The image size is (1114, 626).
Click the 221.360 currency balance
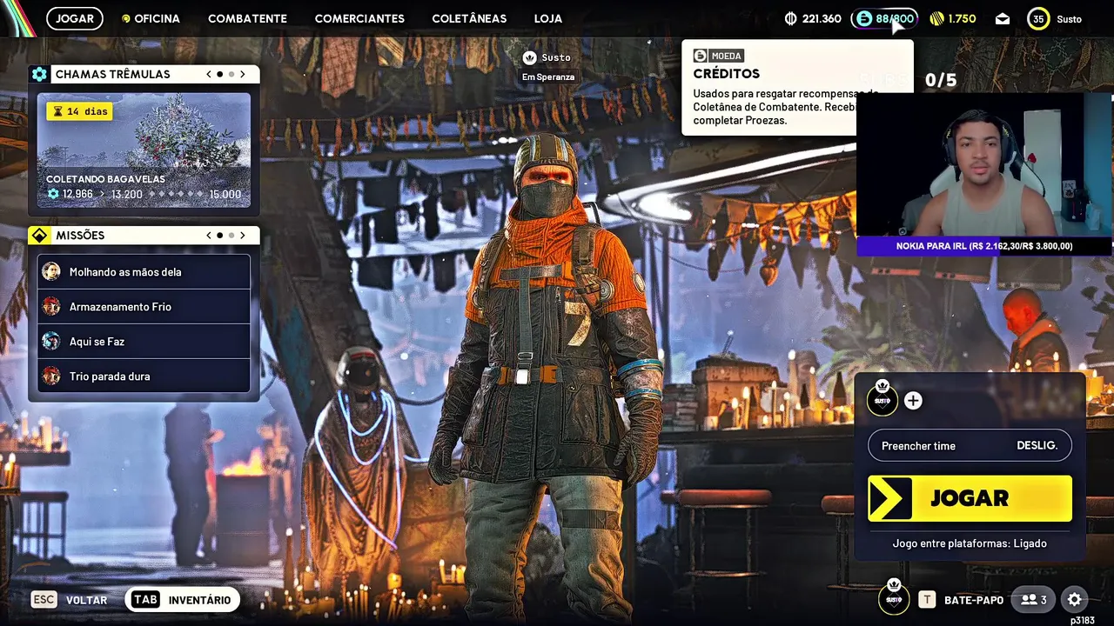point(813,18)
